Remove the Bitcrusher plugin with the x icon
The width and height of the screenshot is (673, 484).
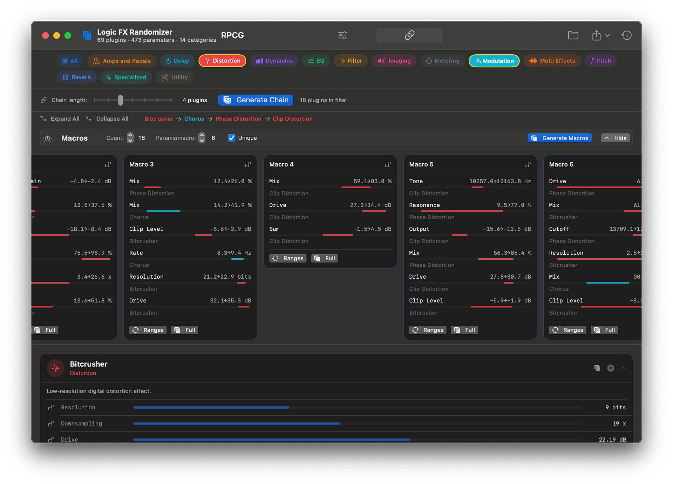[x=611, y=368]
